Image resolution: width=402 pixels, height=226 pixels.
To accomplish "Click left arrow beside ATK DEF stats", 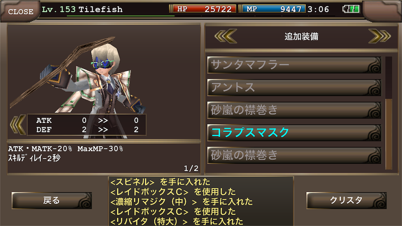I will [18, 125].
